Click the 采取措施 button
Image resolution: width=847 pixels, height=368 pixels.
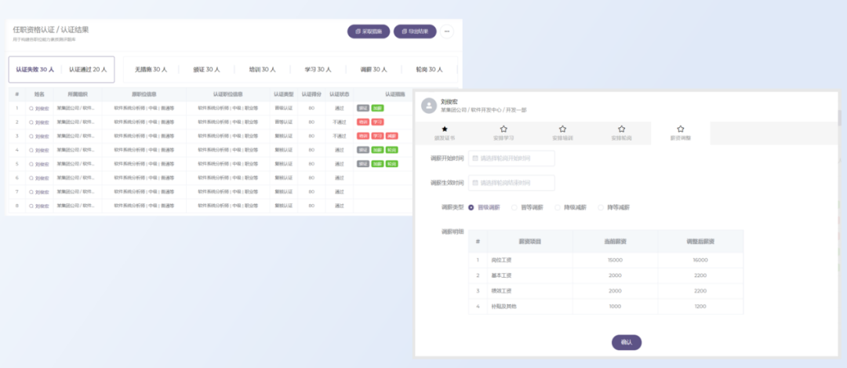click(369, 31)
